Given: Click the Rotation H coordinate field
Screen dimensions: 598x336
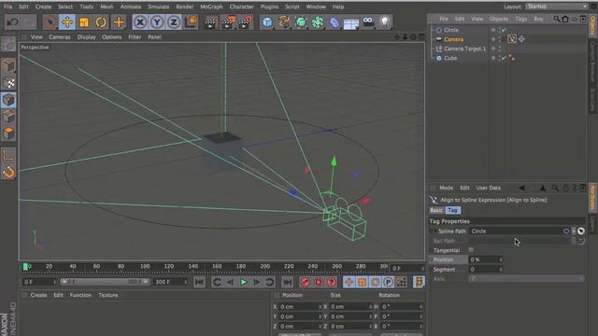Looking at the screenshot, I should point(401,307).
